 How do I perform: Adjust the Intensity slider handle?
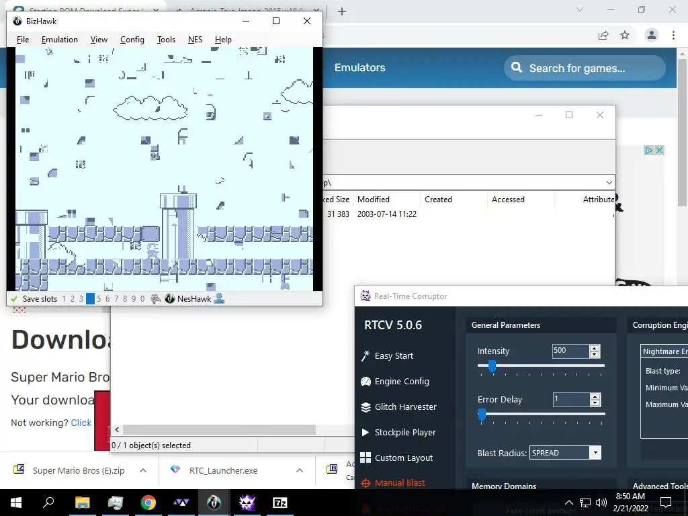(x=492, y=366)
